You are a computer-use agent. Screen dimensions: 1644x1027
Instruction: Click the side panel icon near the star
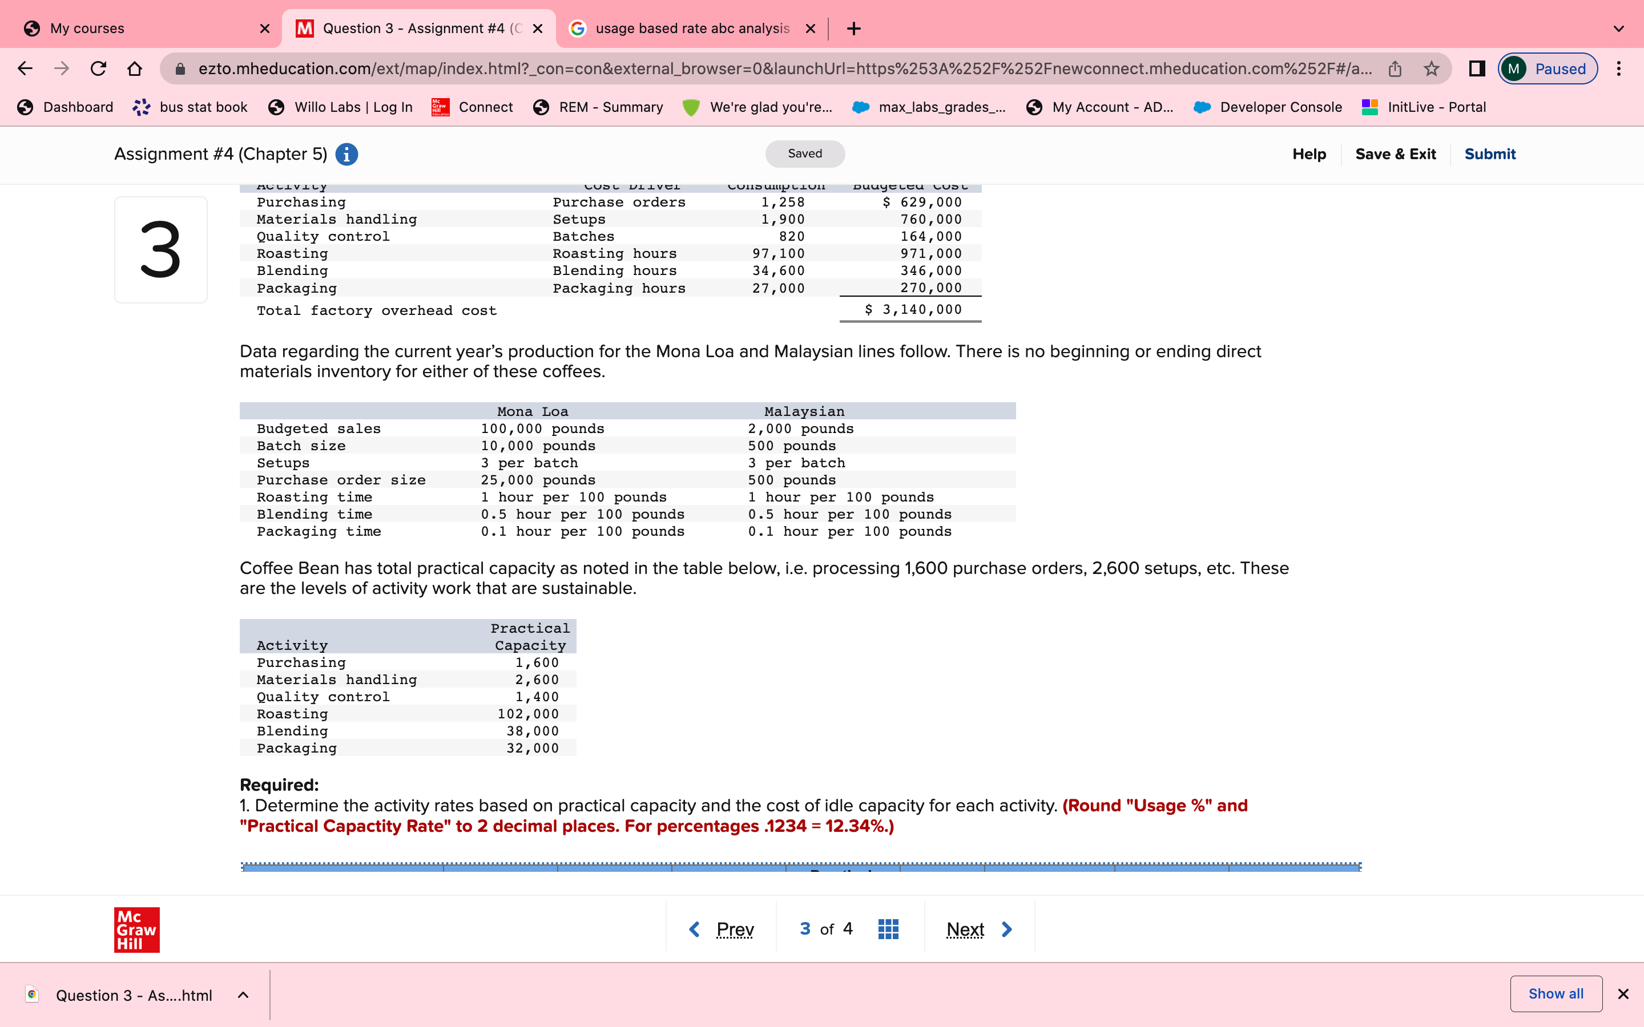tap(1476, 68)
